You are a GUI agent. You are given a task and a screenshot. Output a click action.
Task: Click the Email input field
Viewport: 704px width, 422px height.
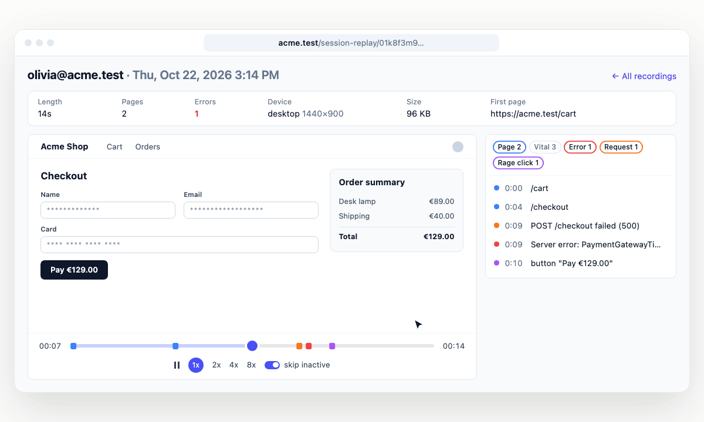pos(251,210)
